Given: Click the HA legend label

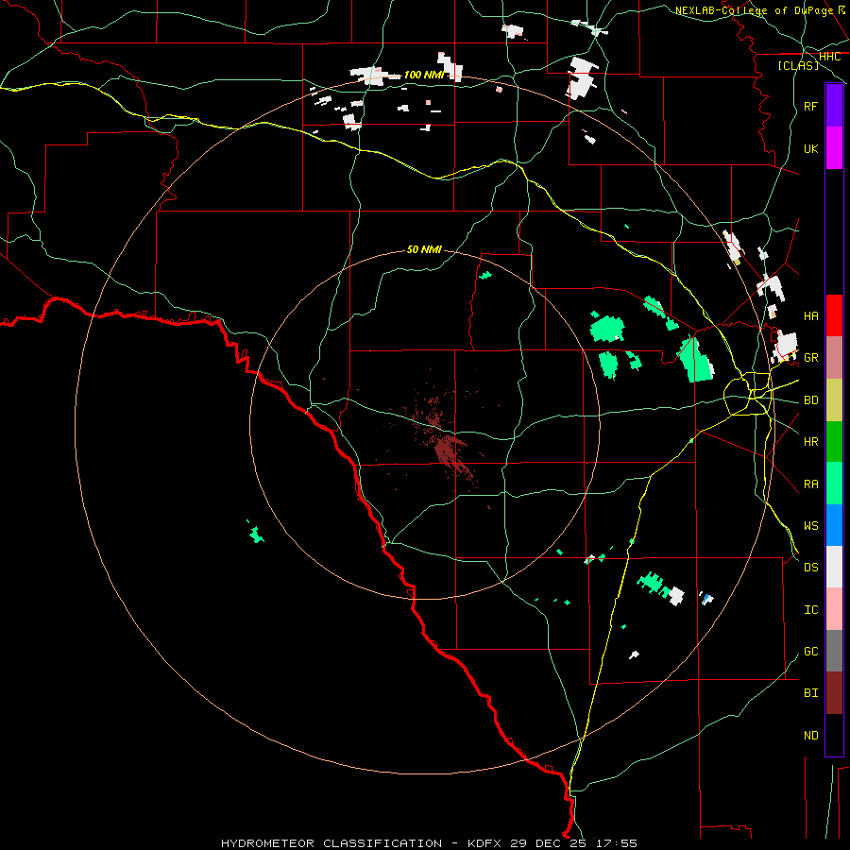Looking at the screenshot, I should tap(811, 316).
